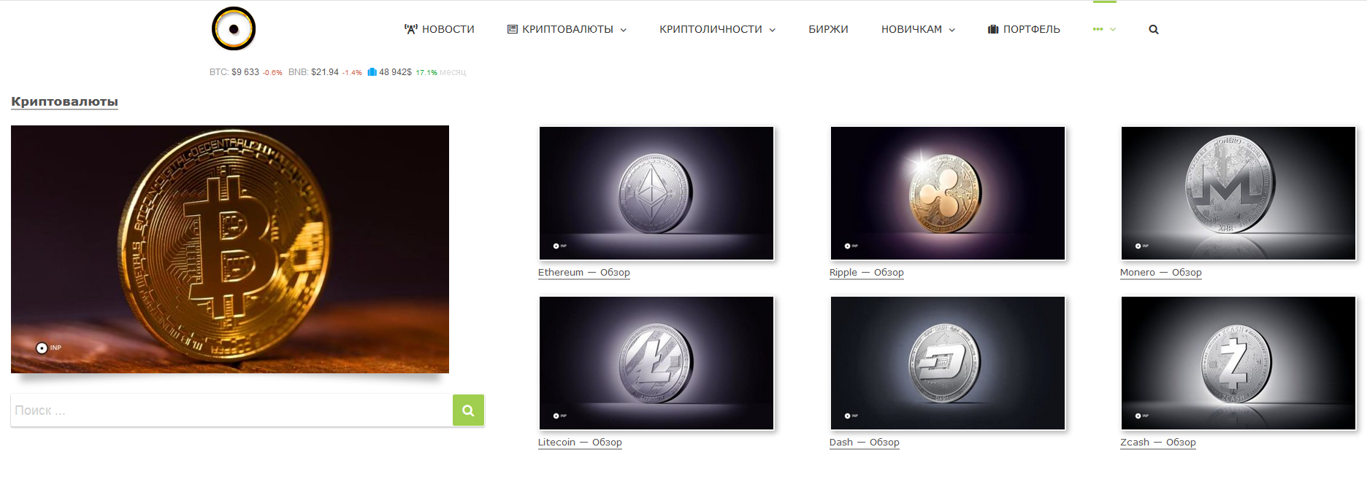Screen dimensions: 1367x479
Task: Click the Криптовалюты section heading link
Action: 64,101
